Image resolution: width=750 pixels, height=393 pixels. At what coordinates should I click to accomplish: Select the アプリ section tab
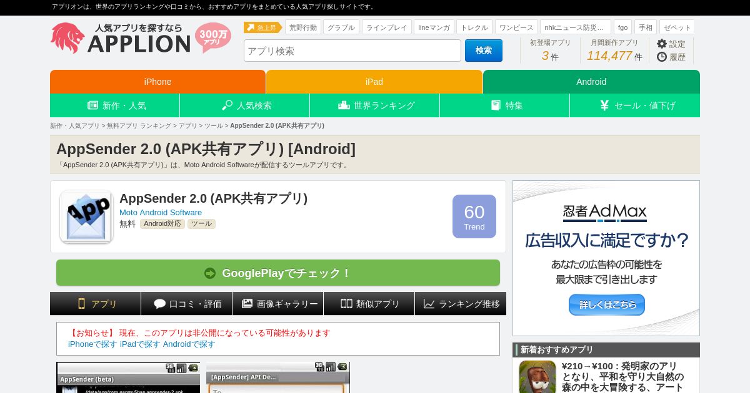pos(96,304)
